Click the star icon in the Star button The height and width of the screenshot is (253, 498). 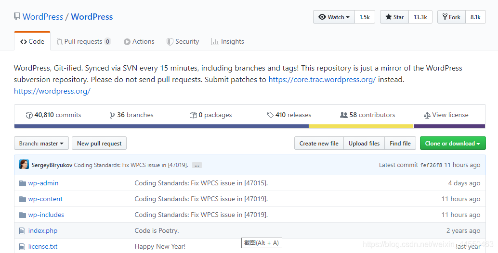388,17
